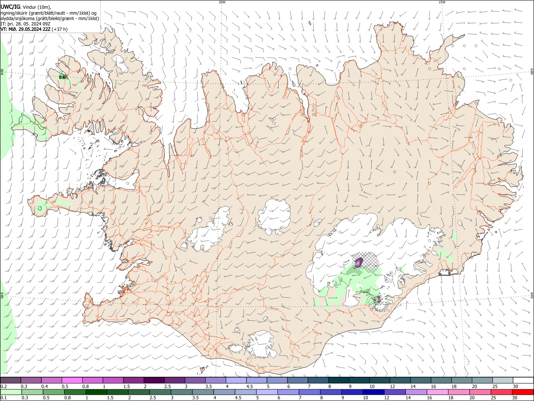Click the white Hofsjökull glacier in central Iceland
The height and width of the screenshot is (401, 534).
[274, 216]
